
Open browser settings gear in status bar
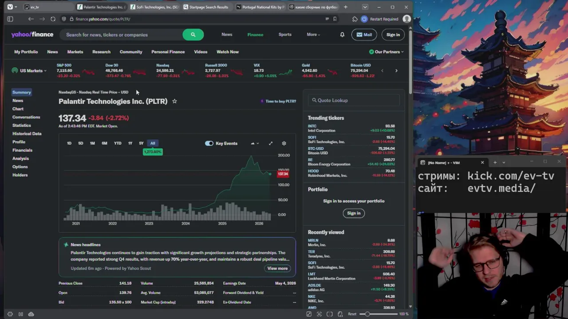click(10, 314)
